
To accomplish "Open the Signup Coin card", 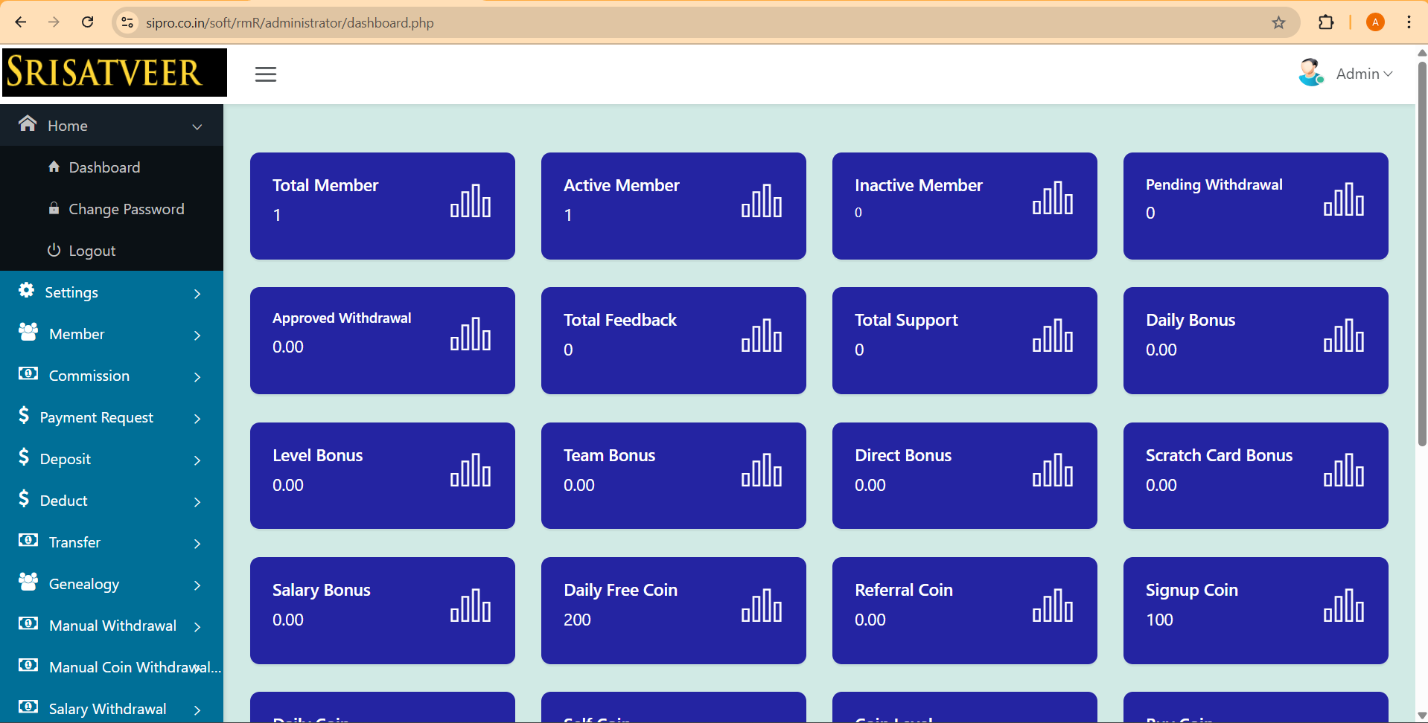I will point(1255,610).
